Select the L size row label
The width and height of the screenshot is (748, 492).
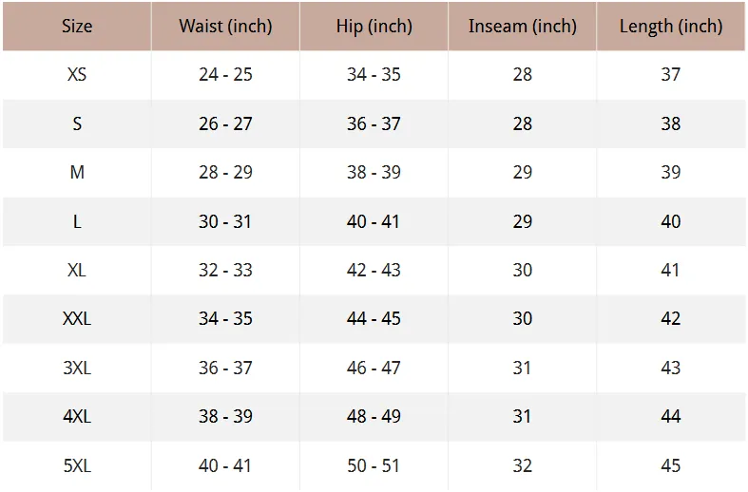pyautogui.click(x=77, y=221)
